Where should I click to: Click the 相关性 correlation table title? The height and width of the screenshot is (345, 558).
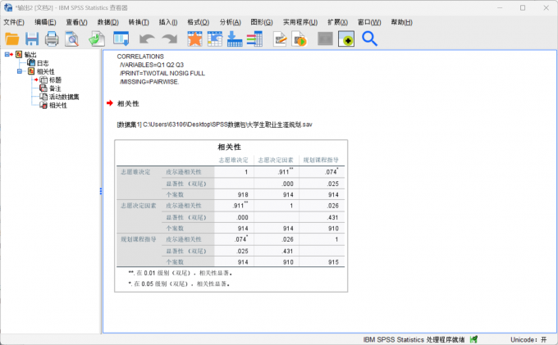(229, 146)
